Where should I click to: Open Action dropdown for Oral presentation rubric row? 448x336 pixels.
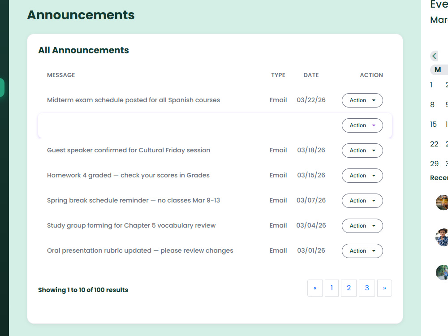[x=362, y=251]
